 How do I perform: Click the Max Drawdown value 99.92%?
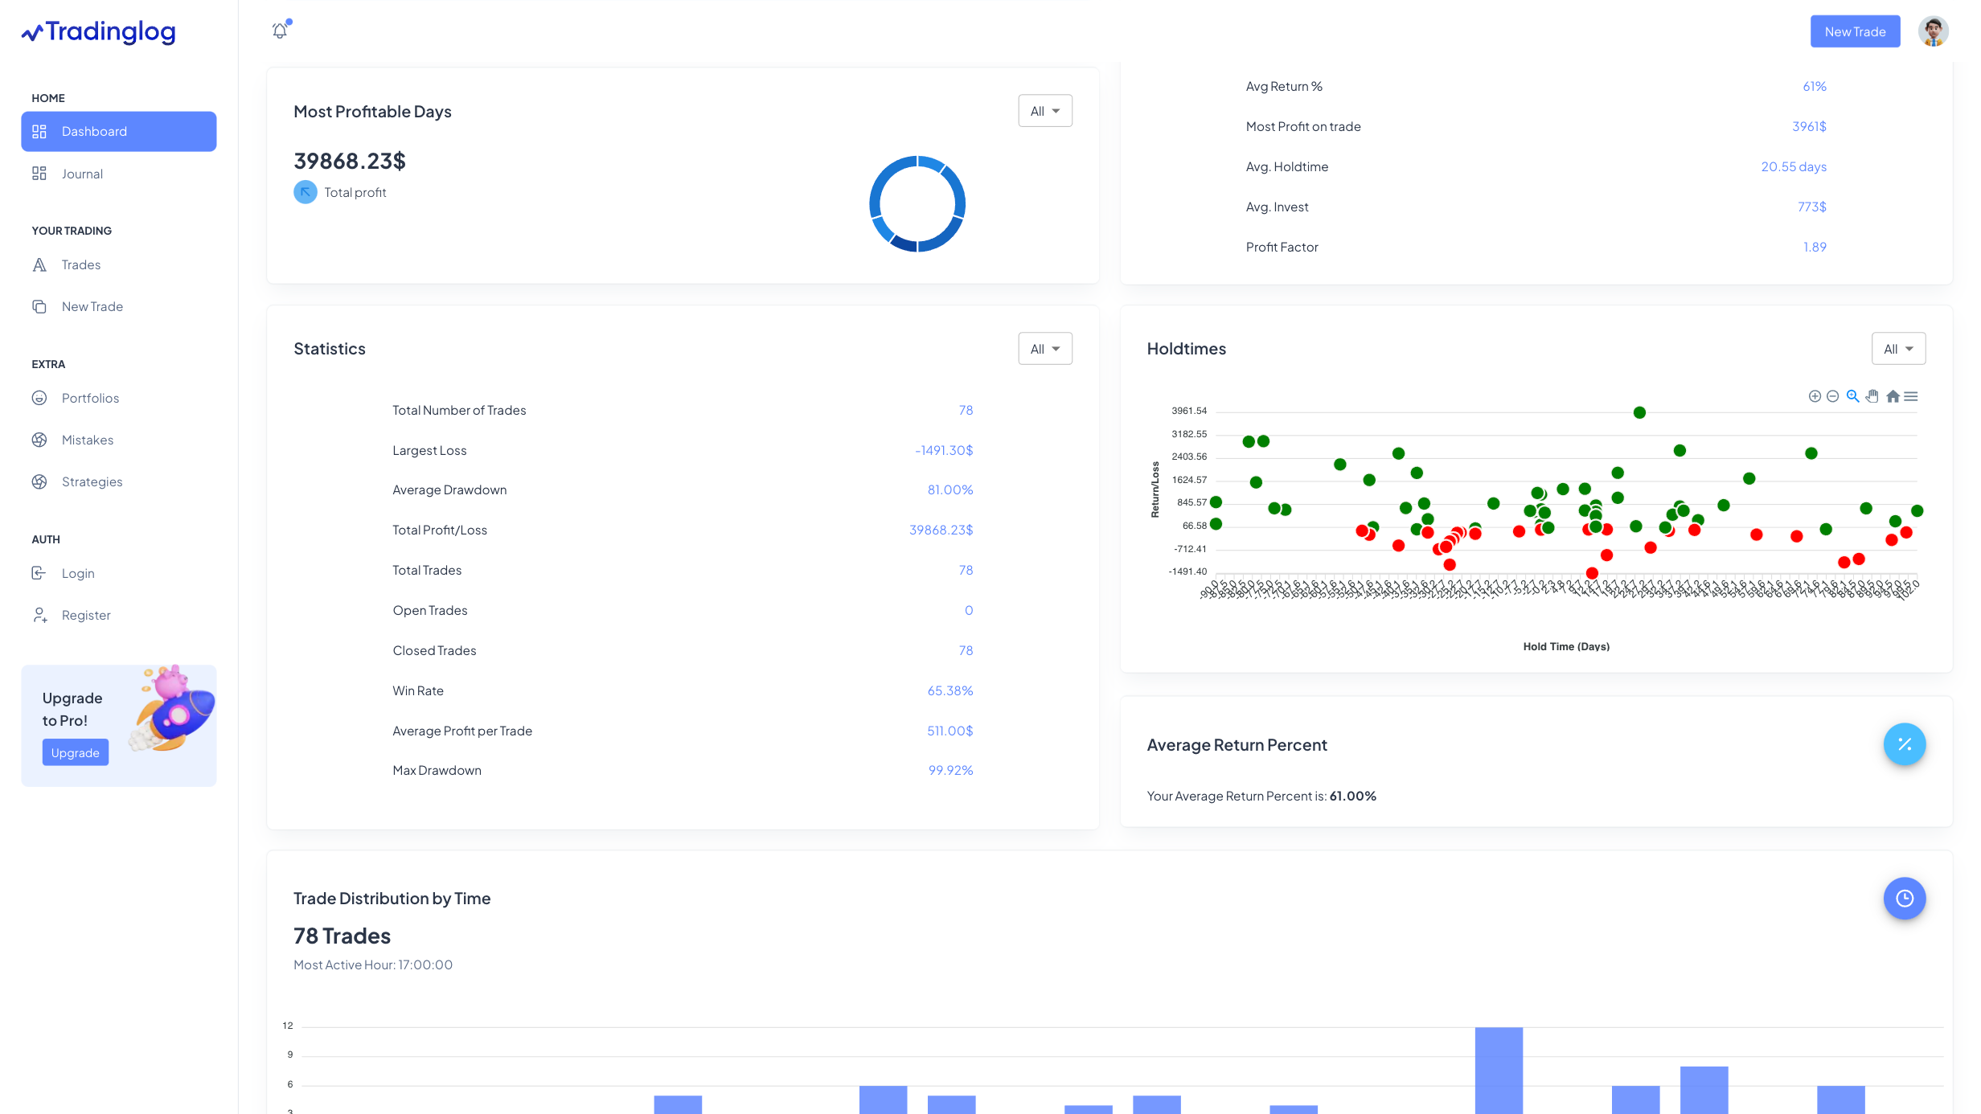[x=950, y=770]
